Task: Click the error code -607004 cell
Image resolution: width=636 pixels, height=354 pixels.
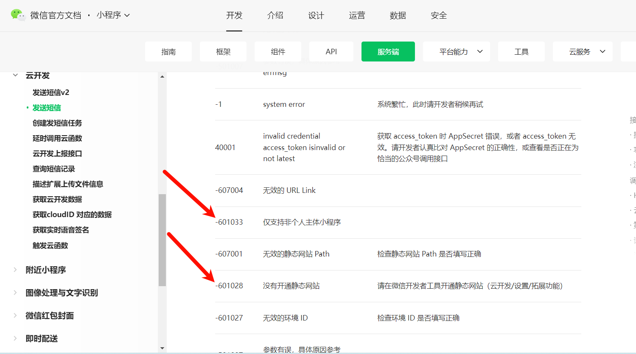Action: click(229, 190)
